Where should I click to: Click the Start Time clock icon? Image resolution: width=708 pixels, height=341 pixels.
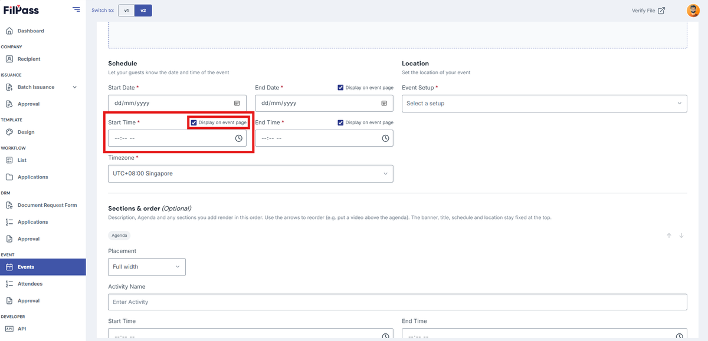coord(238,138)
